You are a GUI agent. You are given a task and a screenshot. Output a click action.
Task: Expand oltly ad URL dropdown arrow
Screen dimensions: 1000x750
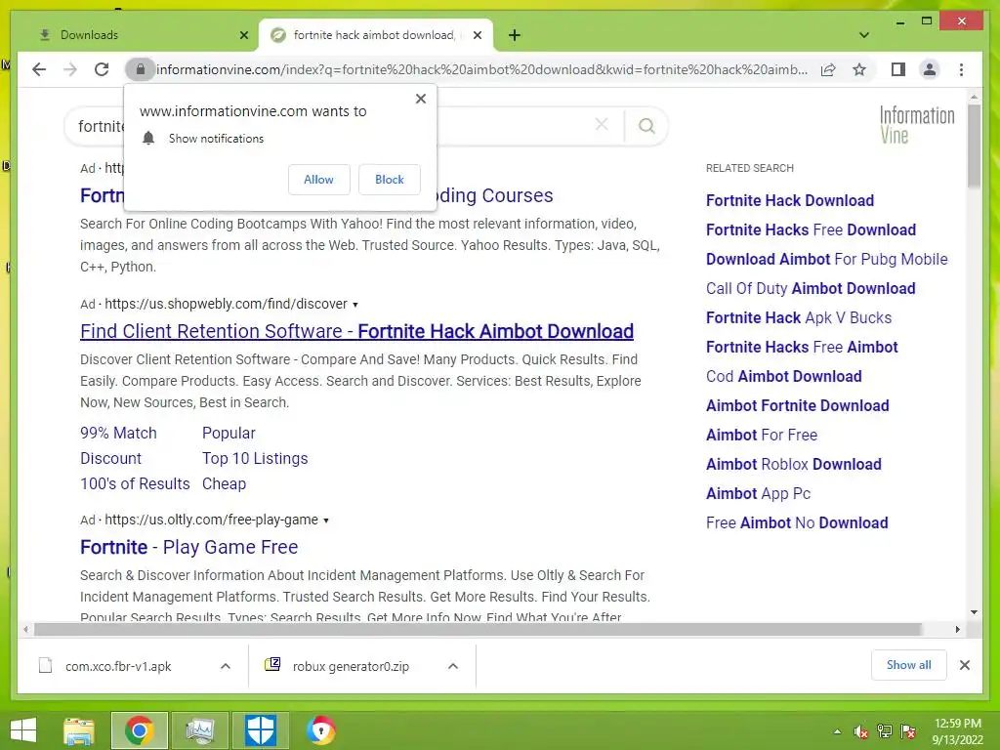pyautogui.click(x=326, y=521)
